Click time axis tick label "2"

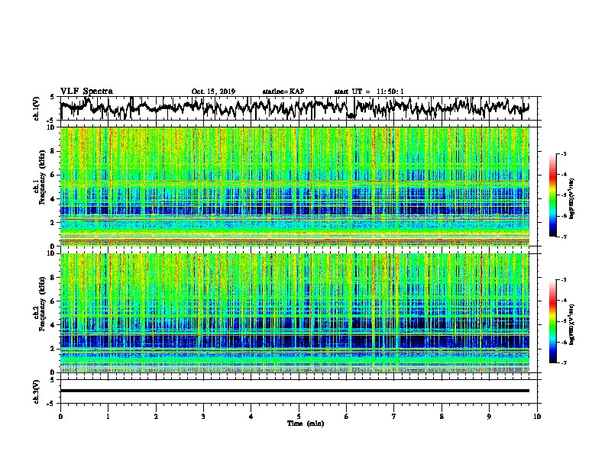156,417
